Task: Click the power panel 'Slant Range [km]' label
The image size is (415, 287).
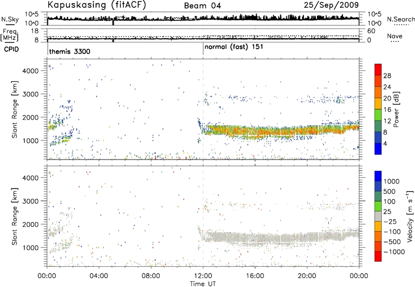Action: 15,109
